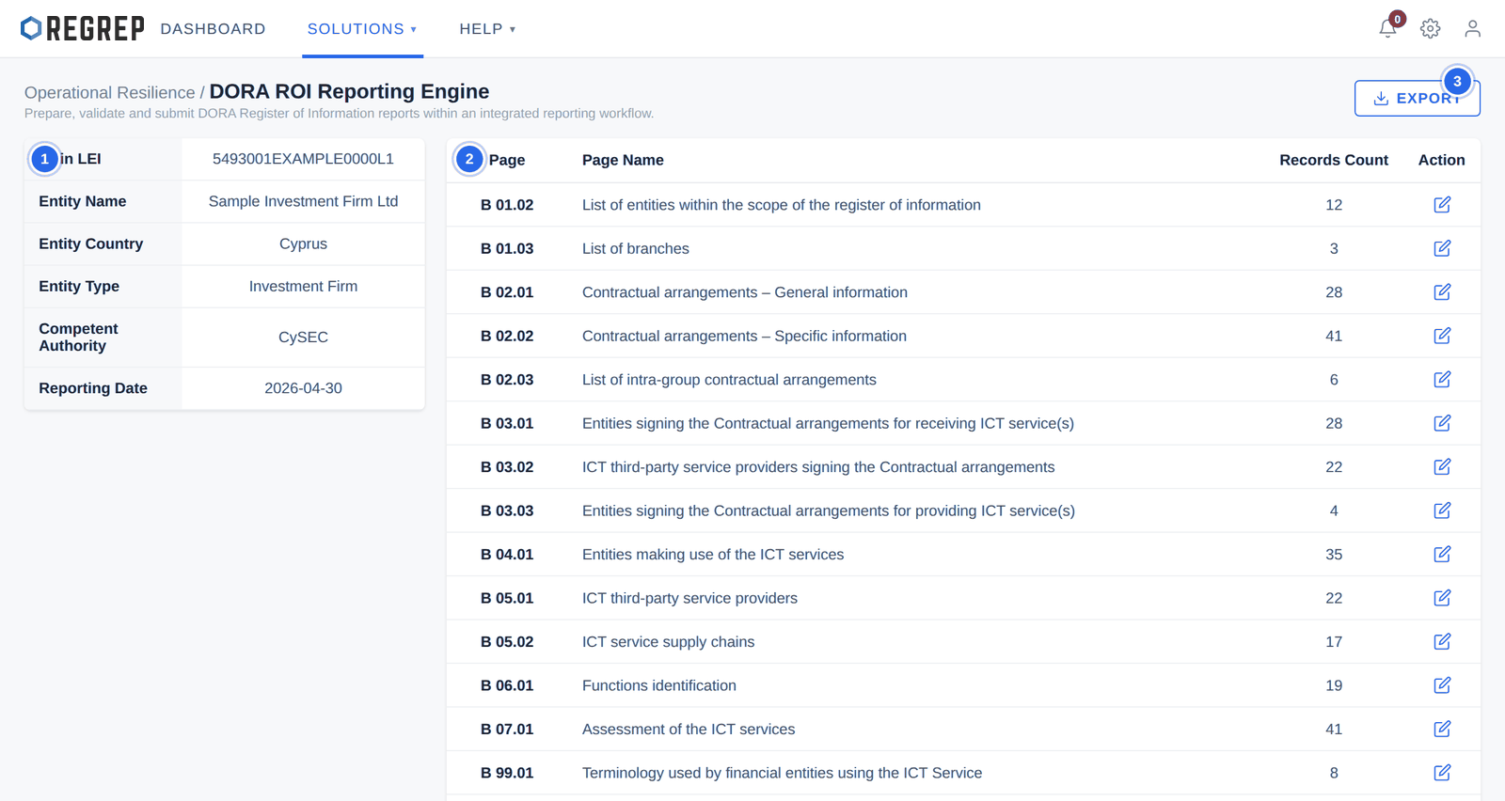Open ICT service supply chains link
Screen dimensions: 1505x801
(x=668, y=642)
